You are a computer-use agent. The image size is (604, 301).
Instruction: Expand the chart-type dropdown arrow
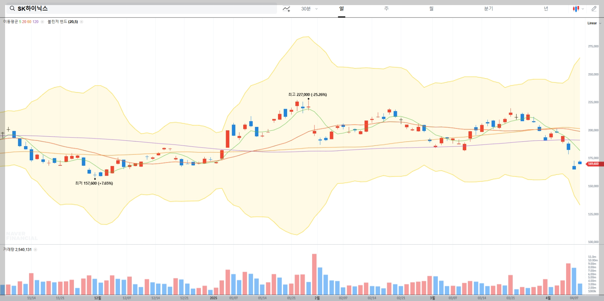coord(583,9)
